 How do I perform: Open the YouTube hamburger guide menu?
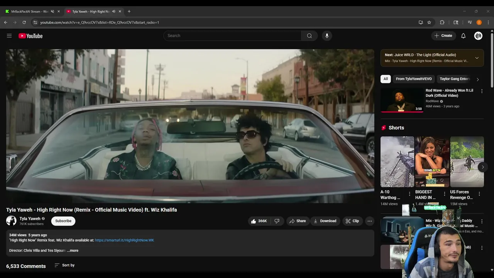click(x=9, y=36)
